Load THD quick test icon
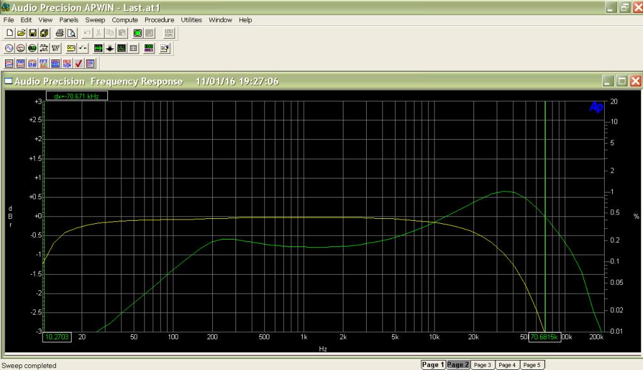 tap(21, 63)
